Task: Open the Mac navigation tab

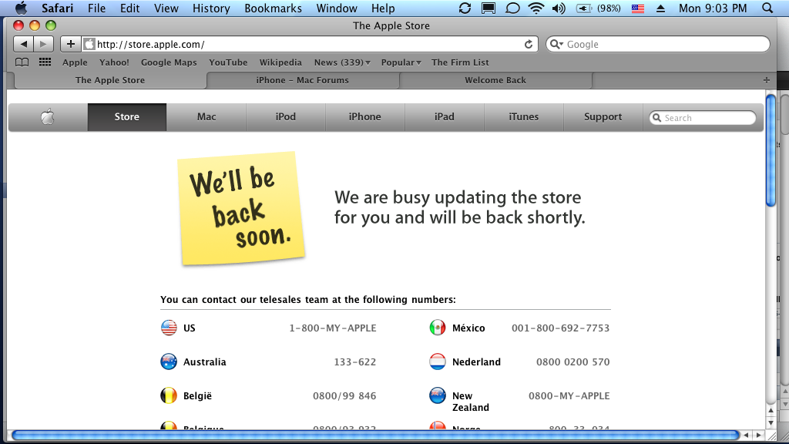Action: pyautogui.click(x=206, y=117)
